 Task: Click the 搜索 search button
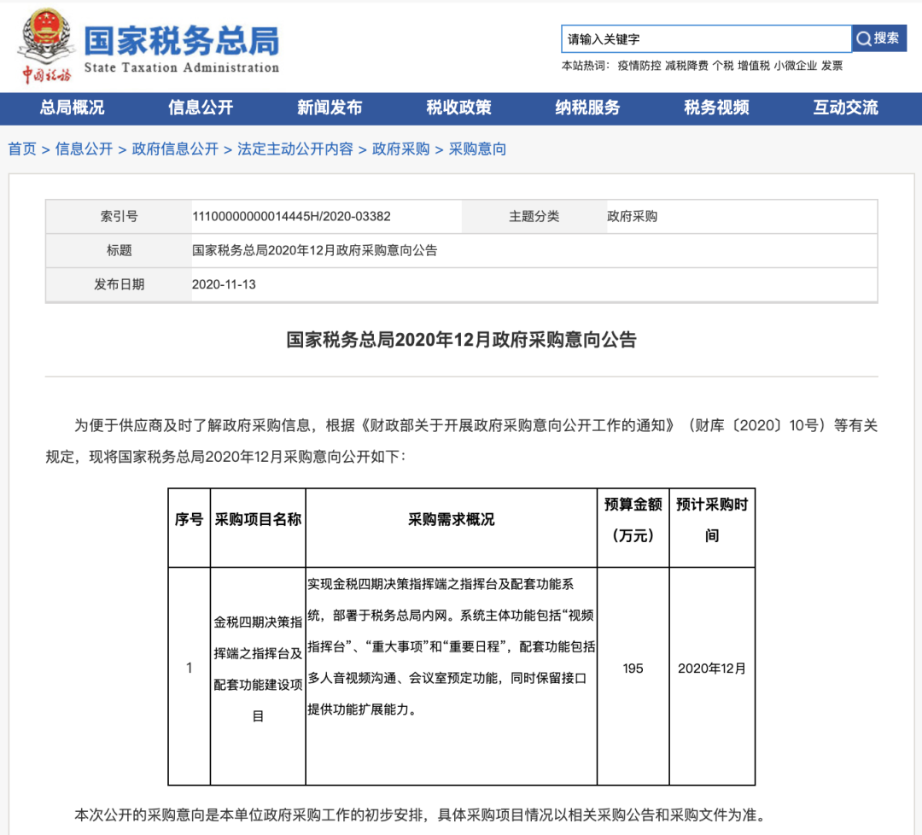(878, 38)
